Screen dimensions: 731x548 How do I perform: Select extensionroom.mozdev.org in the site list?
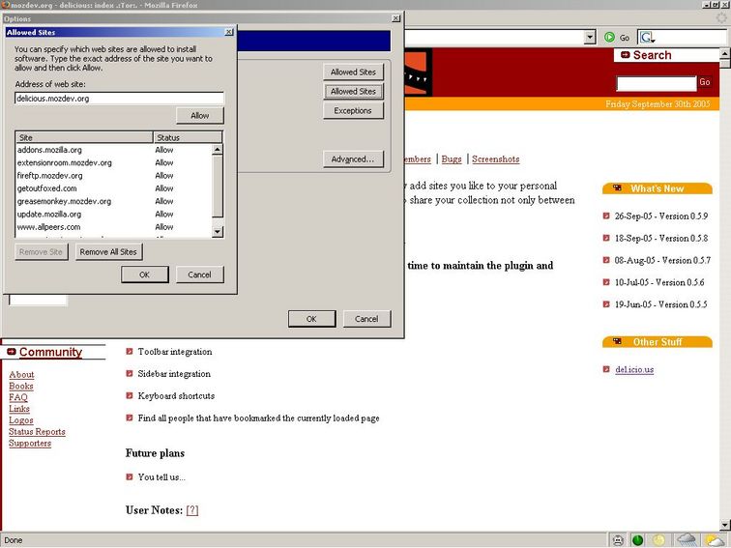[113, 162]
